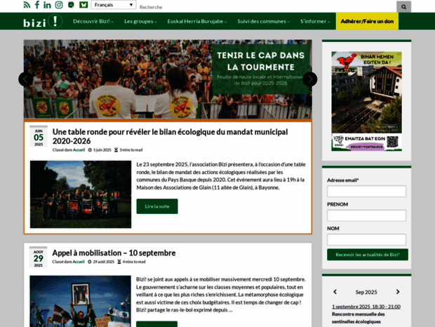Open the Appel à mobilisation article thumbnail
Image resolution: width=435 pixels, height=327 pixels.
point(81,301)
